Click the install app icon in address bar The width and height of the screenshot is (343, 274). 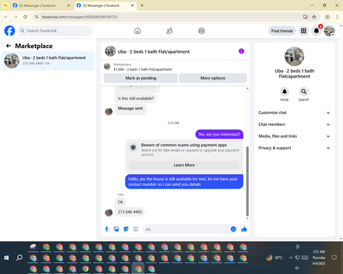[x=305, y=16]
